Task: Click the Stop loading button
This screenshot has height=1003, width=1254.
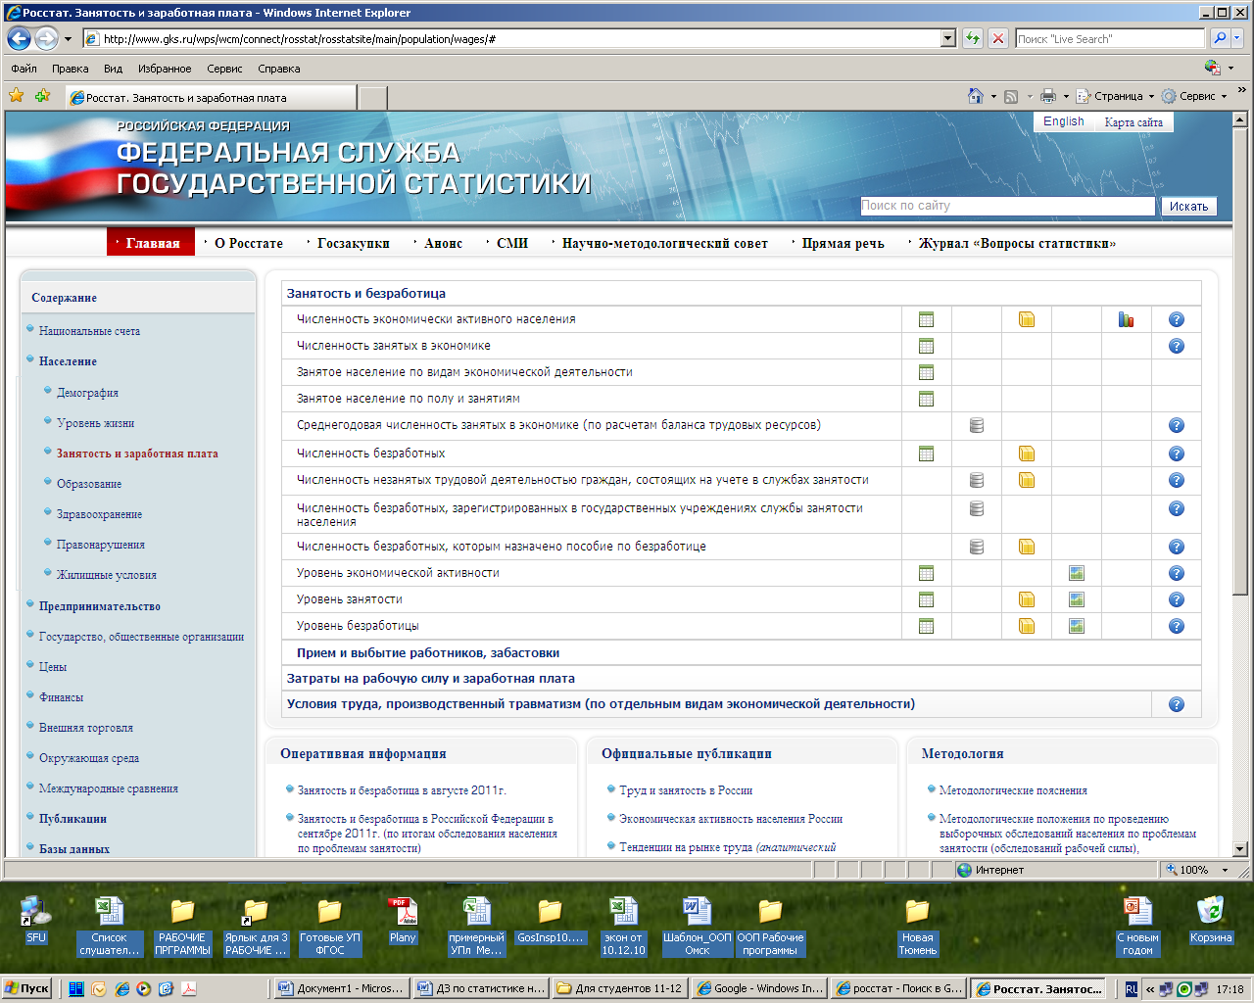Action: (997, 38)
